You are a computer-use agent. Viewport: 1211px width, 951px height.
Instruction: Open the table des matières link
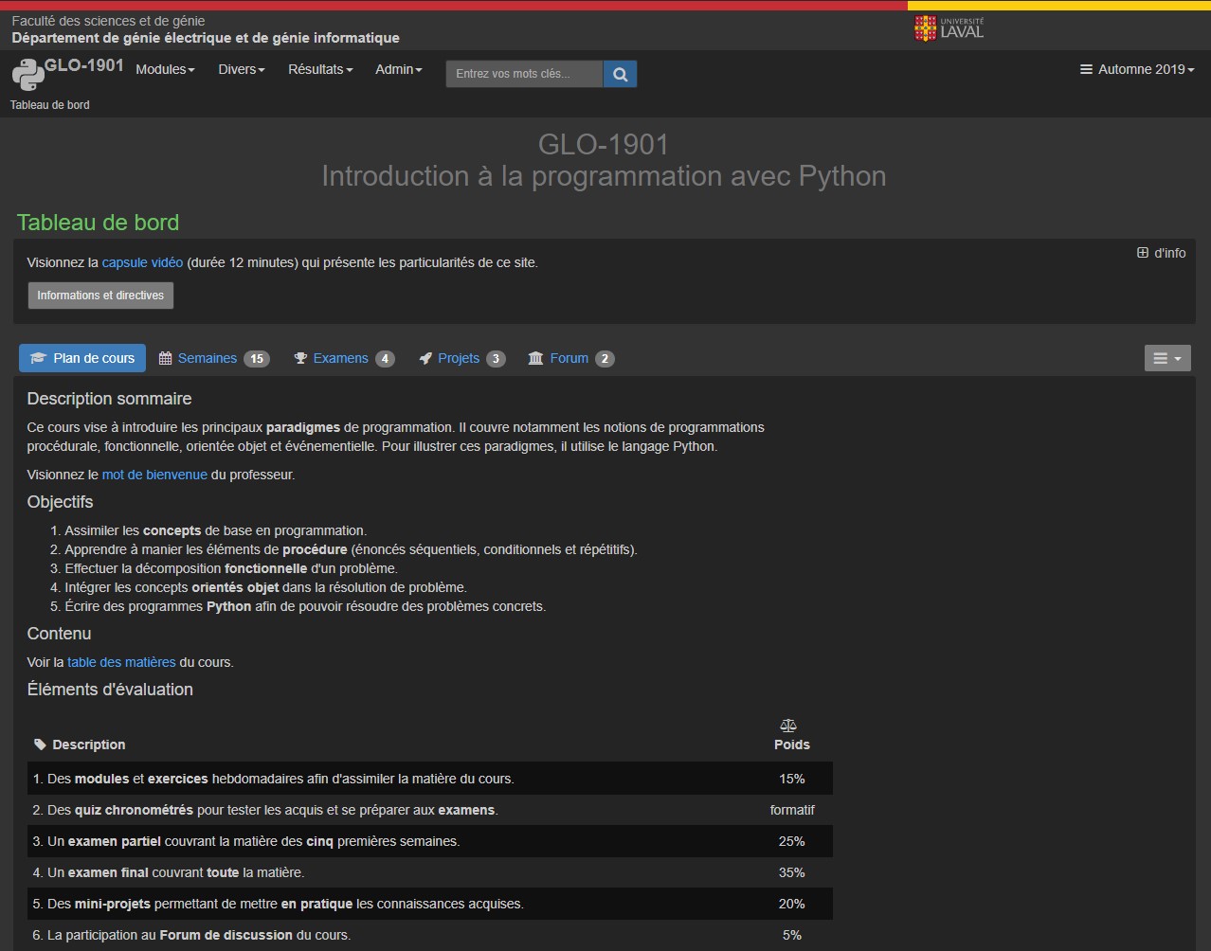pos(121,662)
